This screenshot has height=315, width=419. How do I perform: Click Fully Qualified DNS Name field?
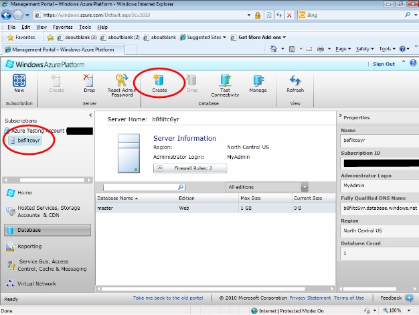pos(380,208)
